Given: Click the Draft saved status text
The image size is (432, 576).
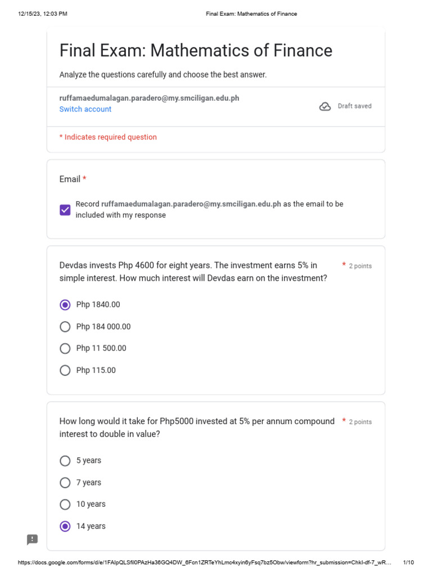Looking at the screenshot, I should click(354, 106).
